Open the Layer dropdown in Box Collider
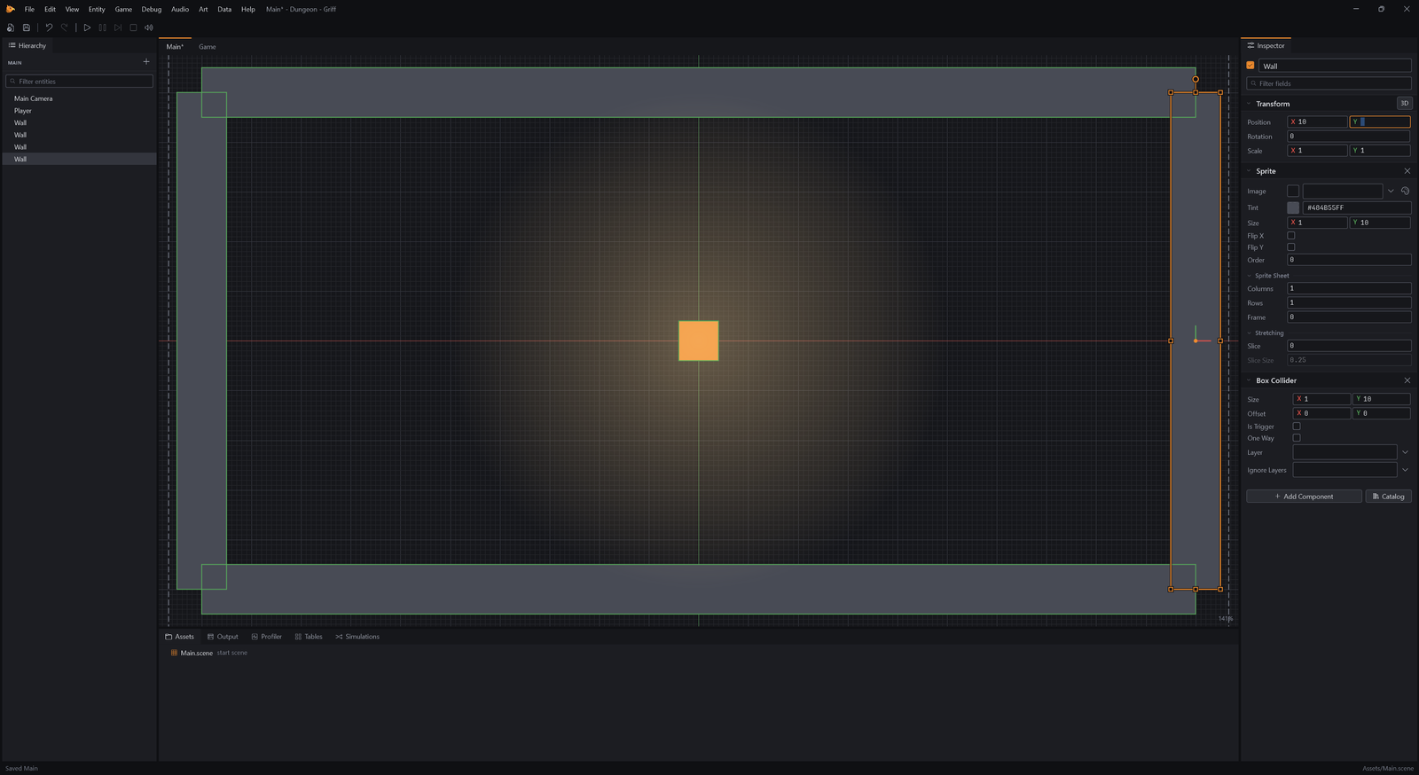1419x775 pixels. [1405, 452]
